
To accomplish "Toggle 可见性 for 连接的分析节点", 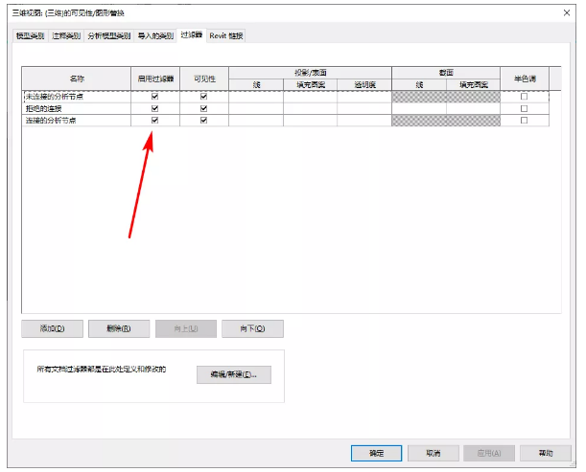I will click(x=203, y=120).
